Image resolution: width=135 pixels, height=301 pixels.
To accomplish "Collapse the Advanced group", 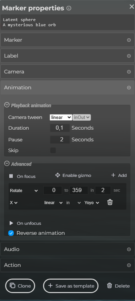I will coord(7,163).
